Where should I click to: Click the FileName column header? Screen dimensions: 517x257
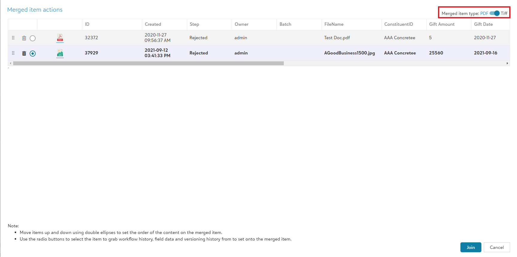[334, 24]
